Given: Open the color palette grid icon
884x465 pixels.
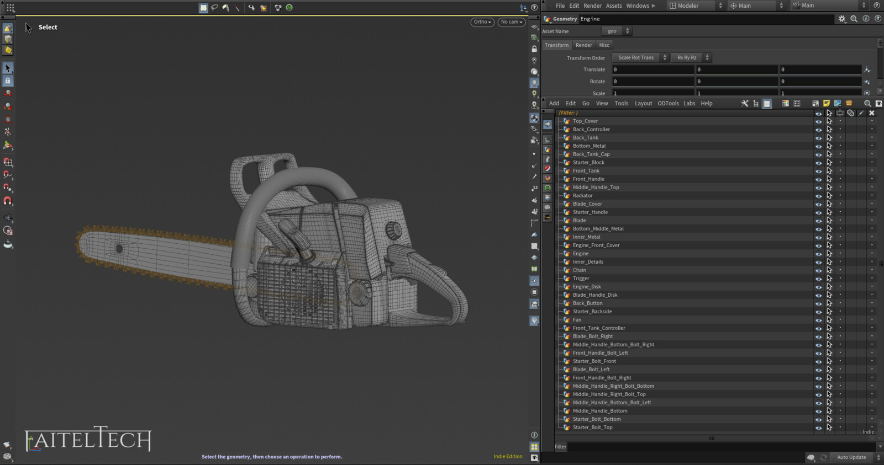Looking at the screenshot, I should click(785, 104).
